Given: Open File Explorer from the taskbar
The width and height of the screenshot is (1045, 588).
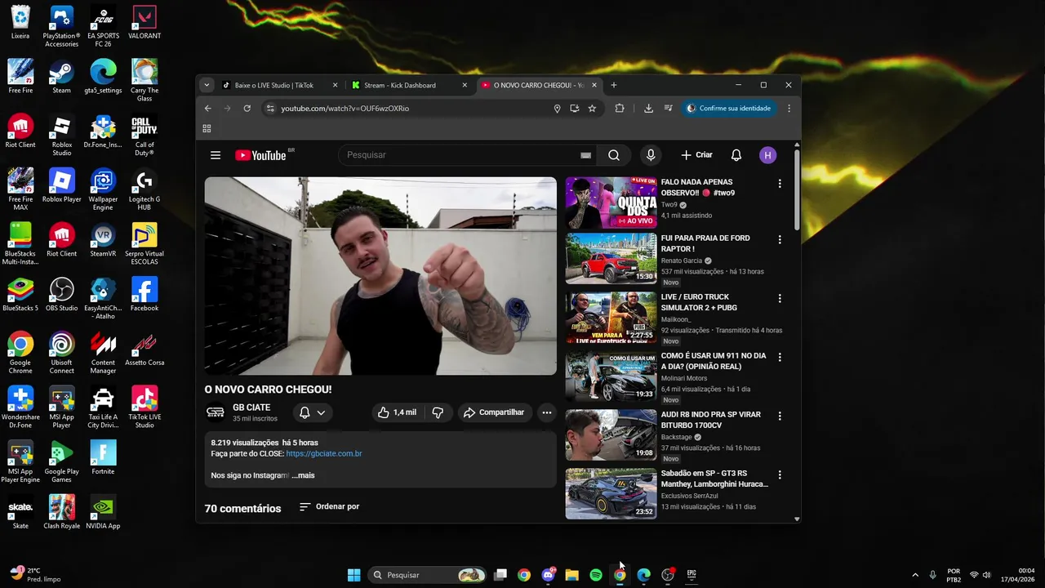Looking at the screenshot, I should point(572,575).
